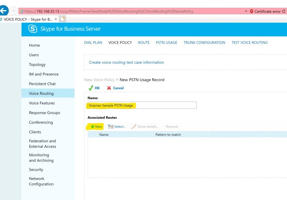Open IM and Presence section

click(44, 74)
